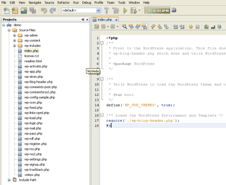Click the Build Project hammer icon
Image resolution: width=226 pixels, height=185 pixels.
107,10
